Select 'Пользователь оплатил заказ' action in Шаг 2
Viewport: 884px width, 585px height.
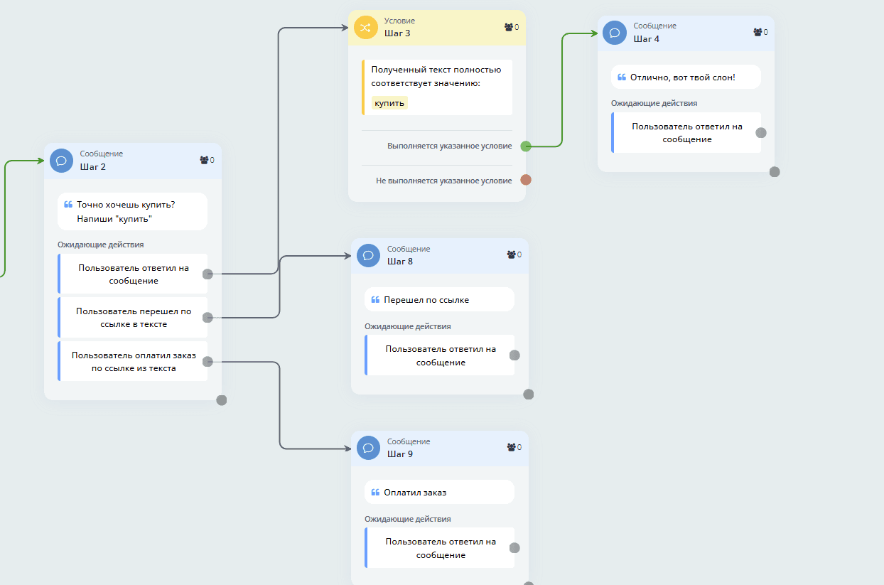[x=134, y=361]
